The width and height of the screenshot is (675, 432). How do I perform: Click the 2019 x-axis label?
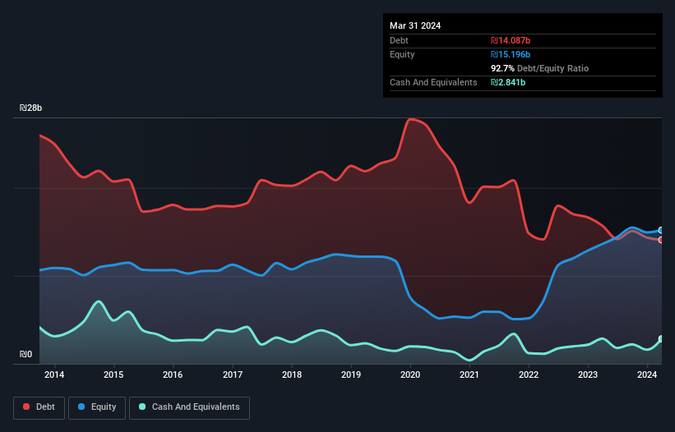tap(351, 375)
